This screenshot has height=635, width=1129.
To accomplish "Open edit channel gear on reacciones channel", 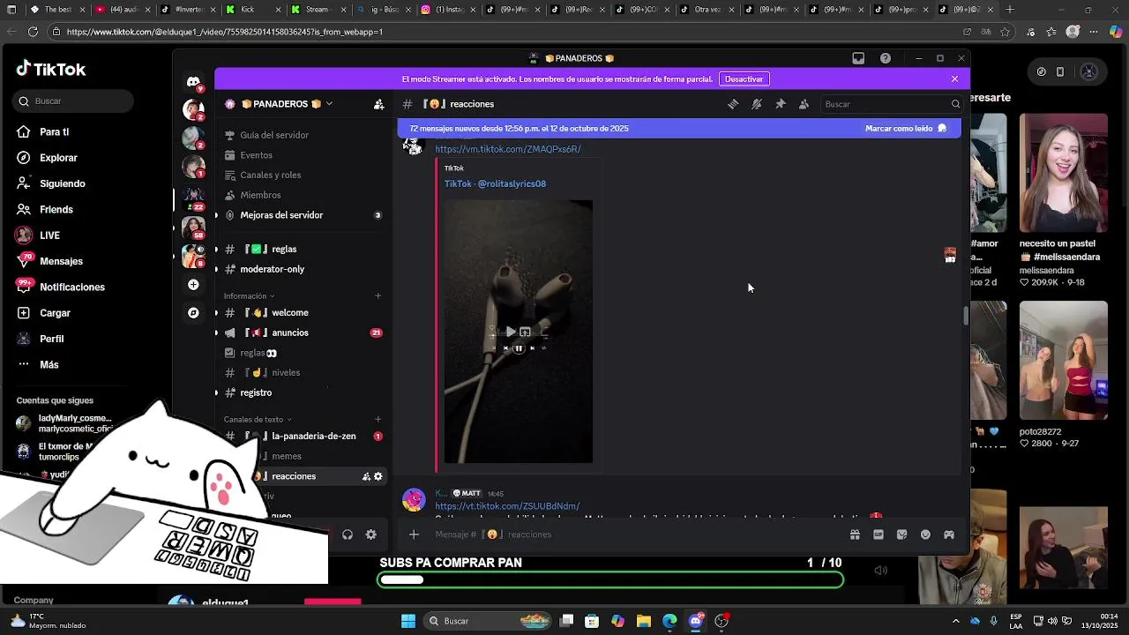I will (x=378, y=476).
